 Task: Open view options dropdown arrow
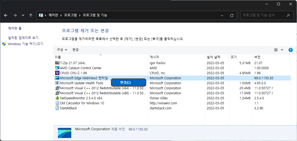point(282,50)
